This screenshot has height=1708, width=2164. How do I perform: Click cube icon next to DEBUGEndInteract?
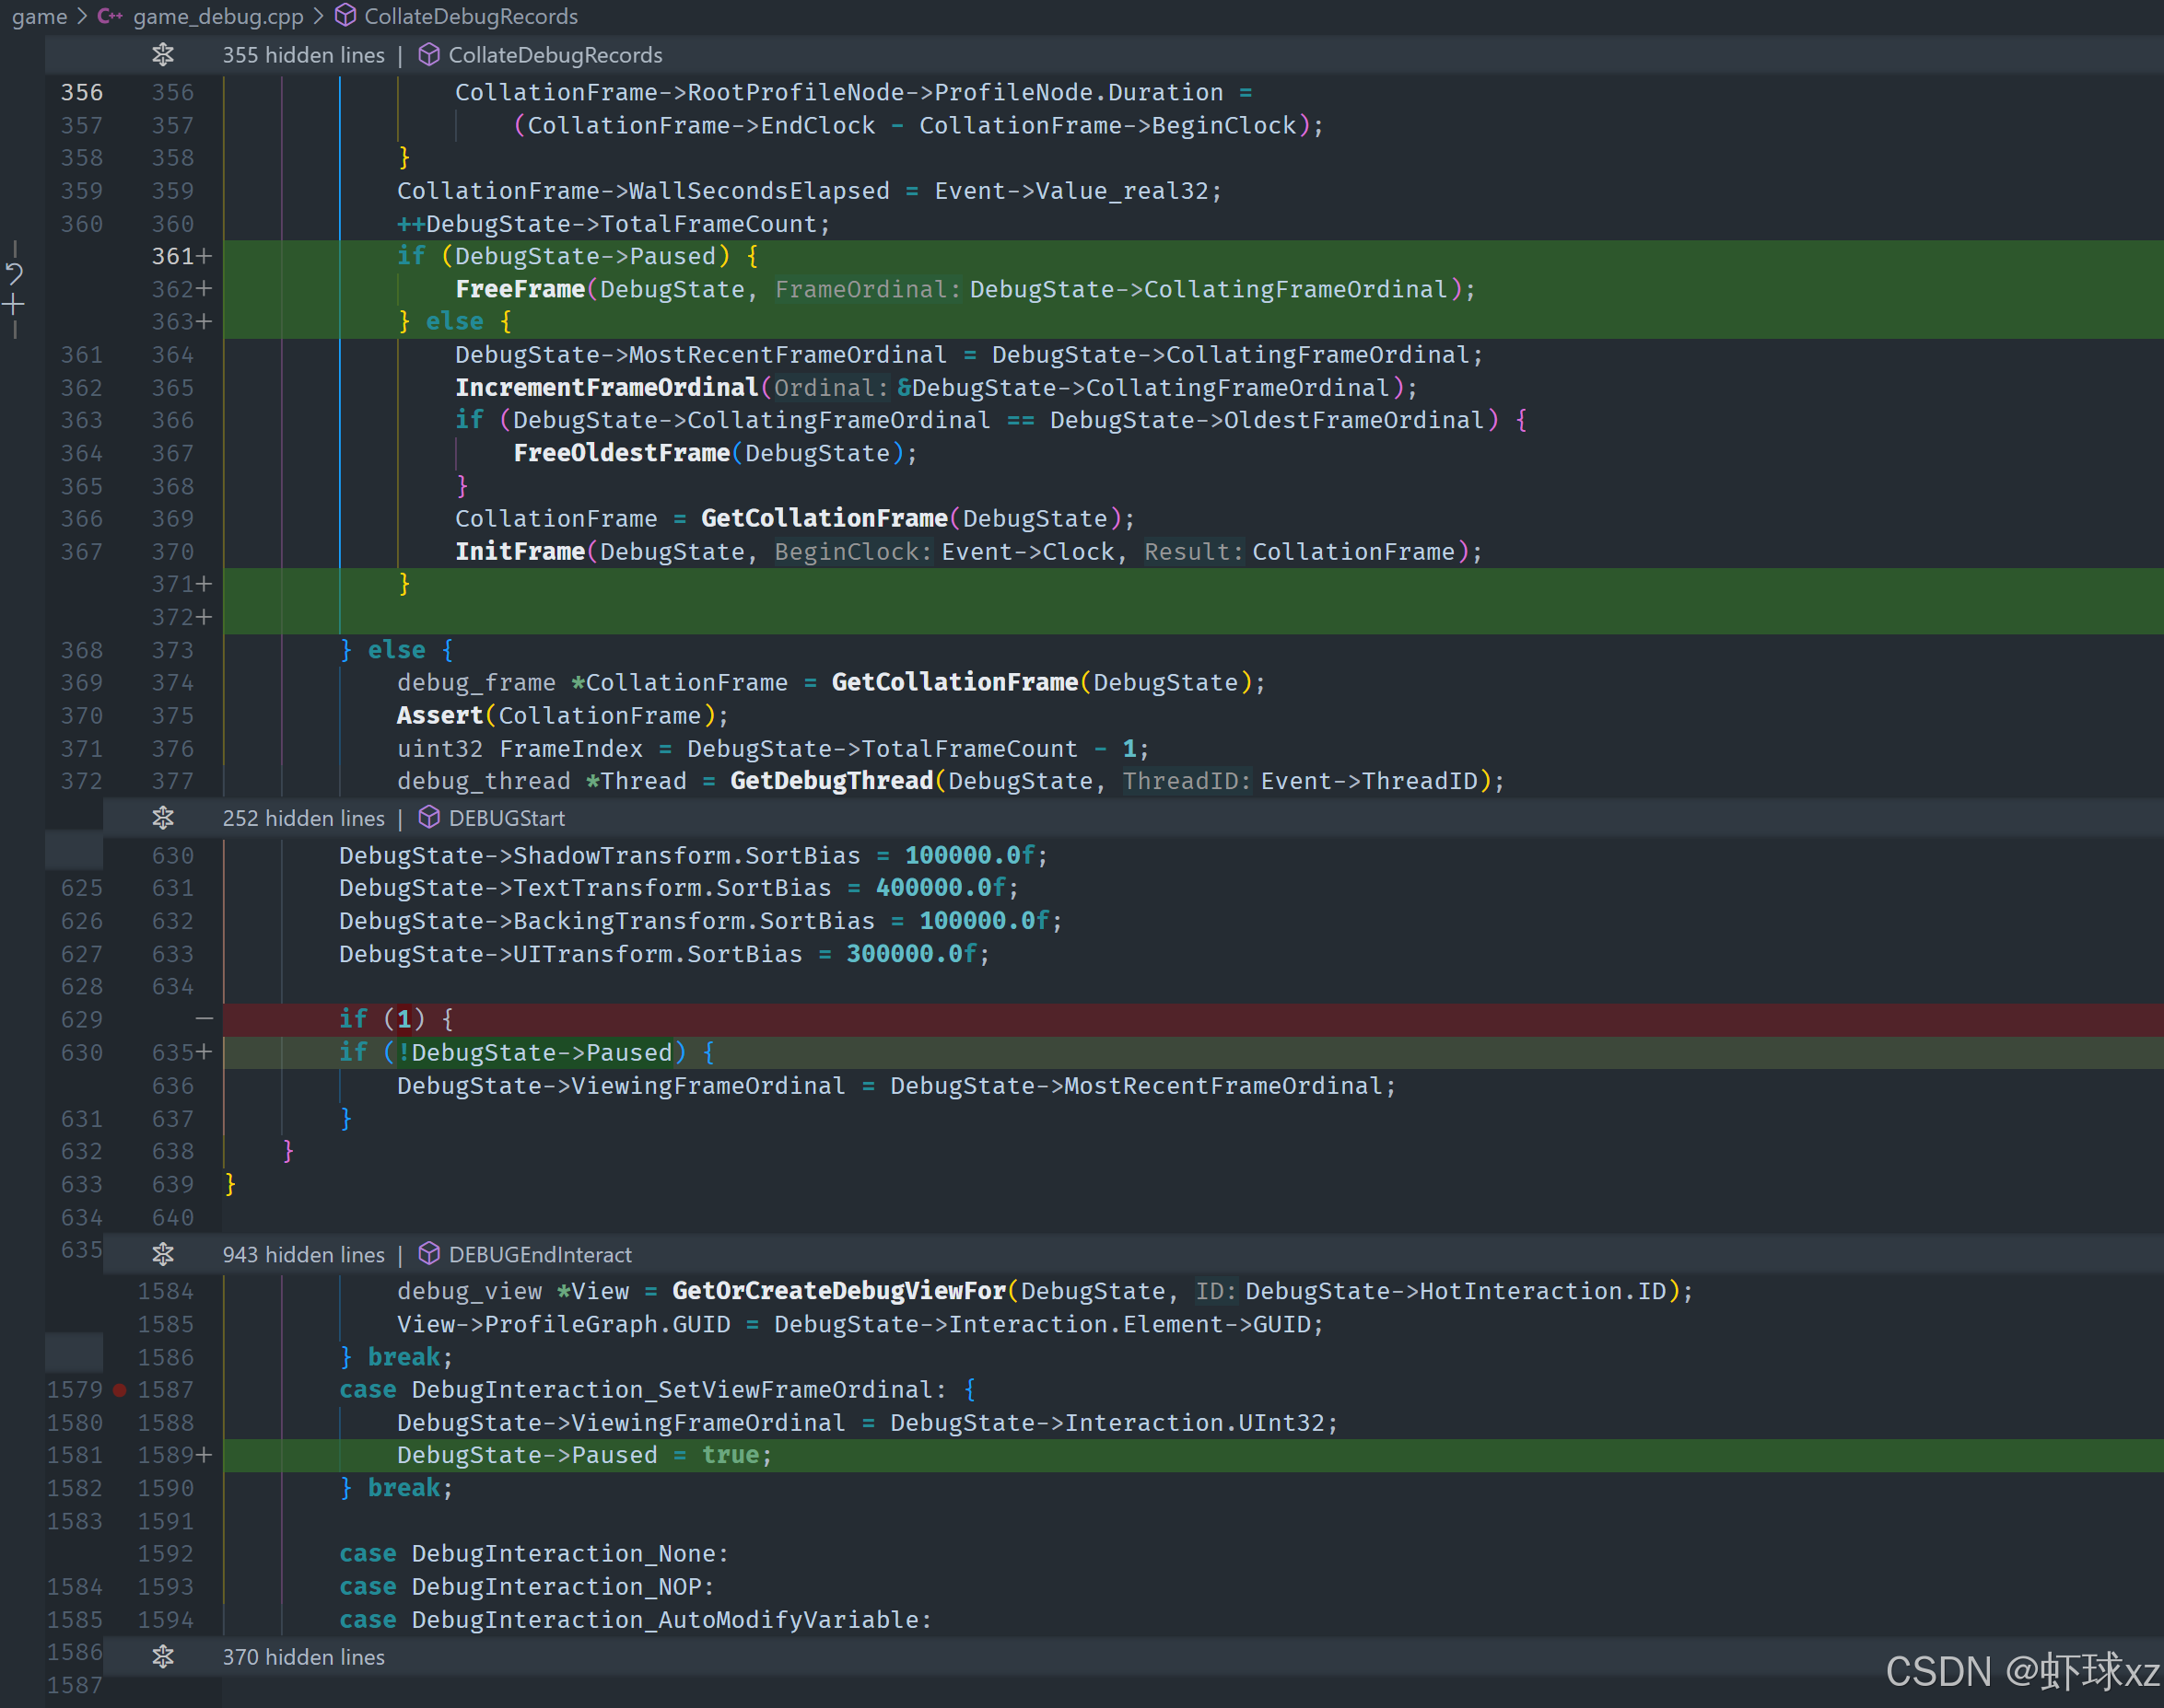(429, 1254)
